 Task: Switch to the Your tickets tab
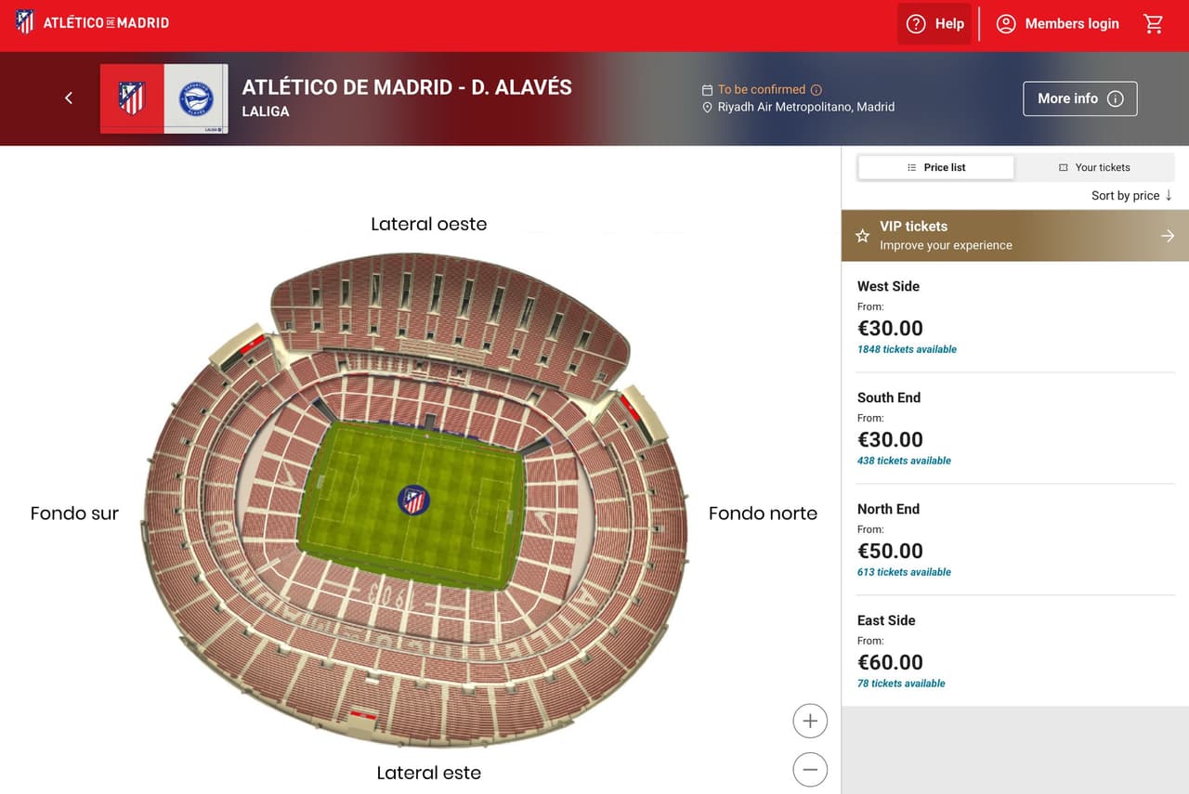tap(1094, 167)
